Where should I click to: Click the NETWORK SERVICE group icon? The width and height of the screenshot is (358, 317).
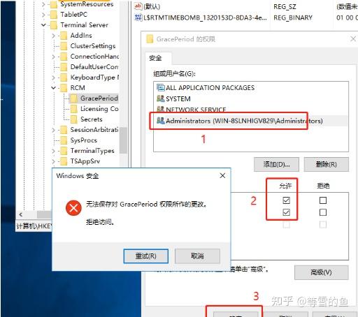point(161,109)
